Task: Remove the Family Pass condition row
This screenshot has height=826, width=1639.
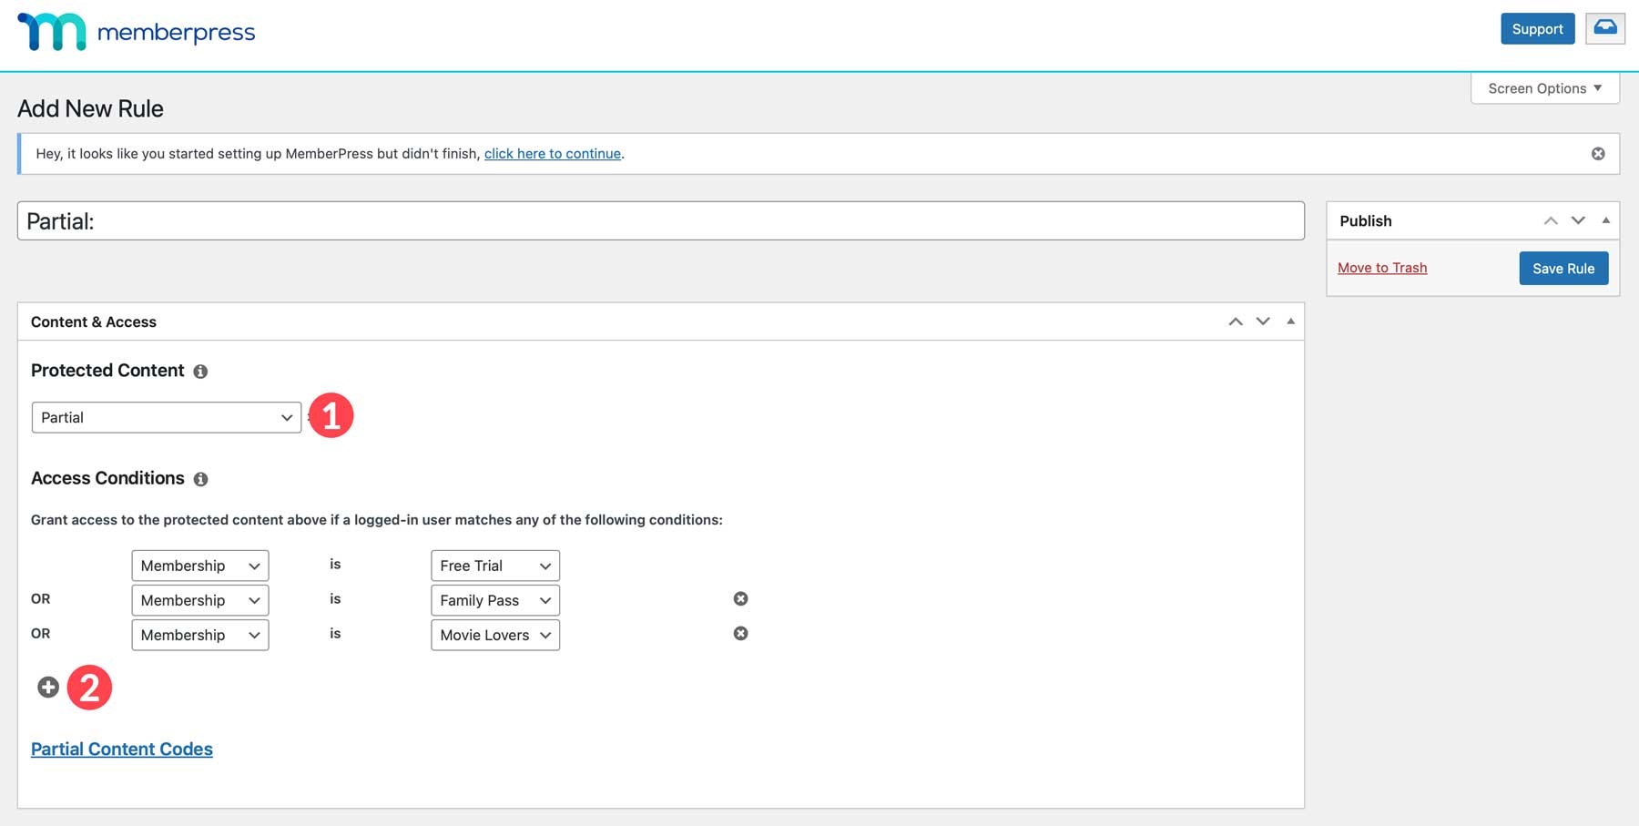Action: [x=740, y=599]
